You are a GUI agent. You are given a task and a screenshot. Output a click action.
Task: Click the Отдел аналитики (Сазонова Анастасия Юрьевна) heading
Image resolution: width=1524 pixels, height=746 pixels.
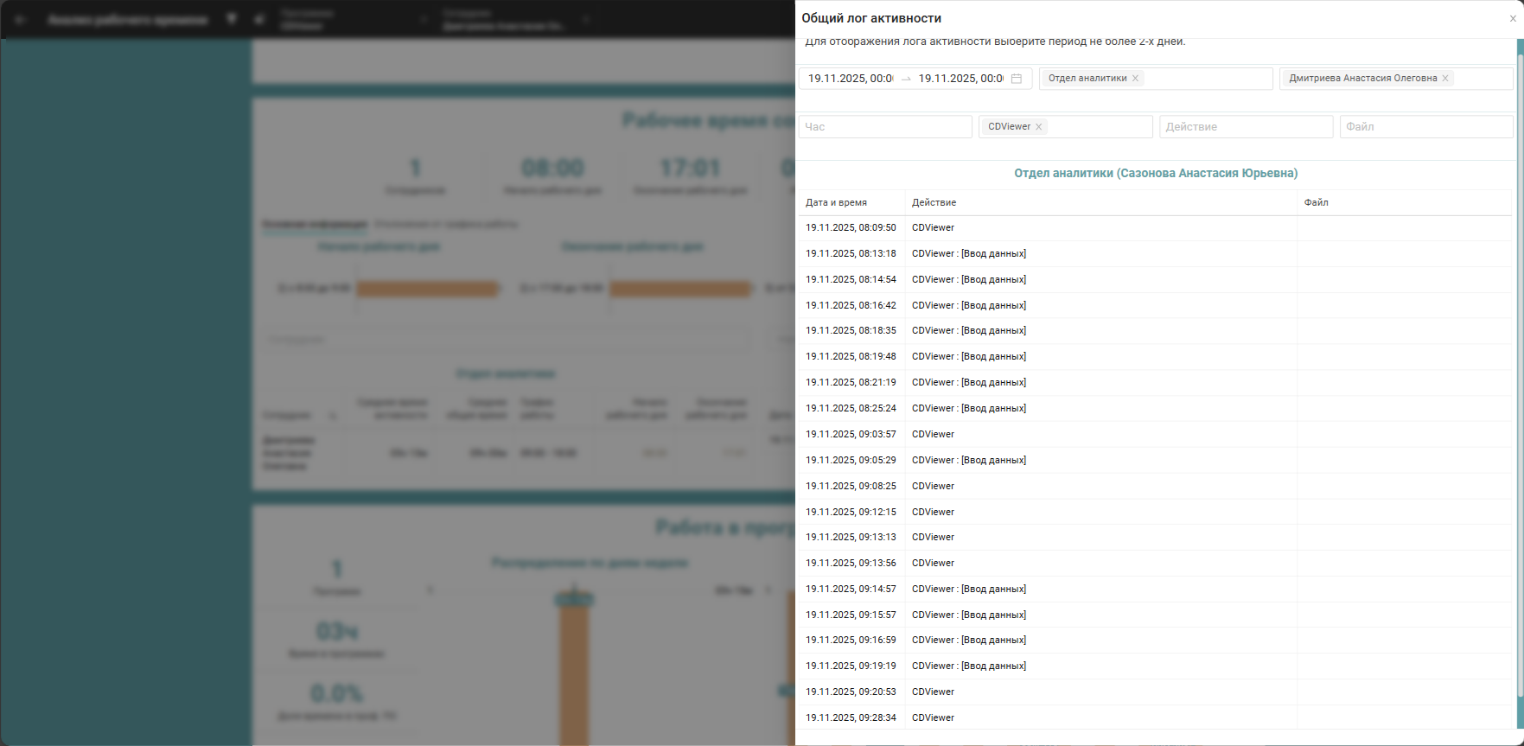[x=1156, y=174]
